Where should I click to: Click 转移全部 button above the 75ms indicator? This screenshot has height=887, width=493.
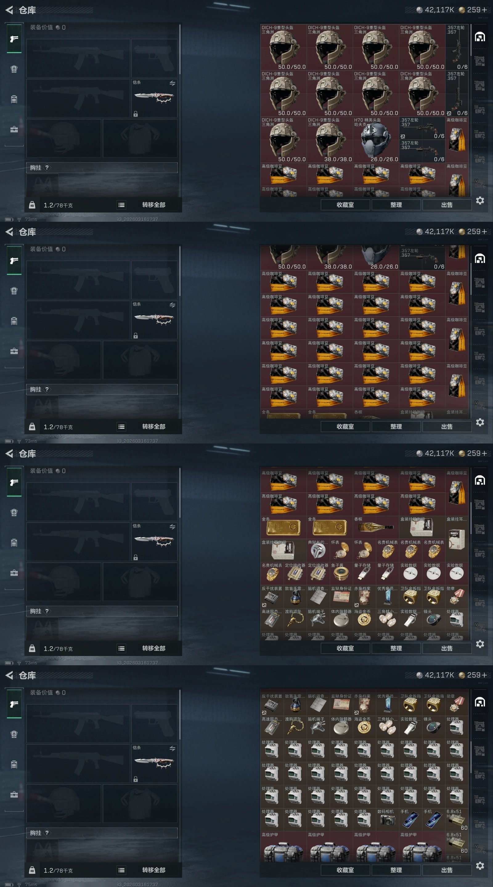[x=154, y=870]
